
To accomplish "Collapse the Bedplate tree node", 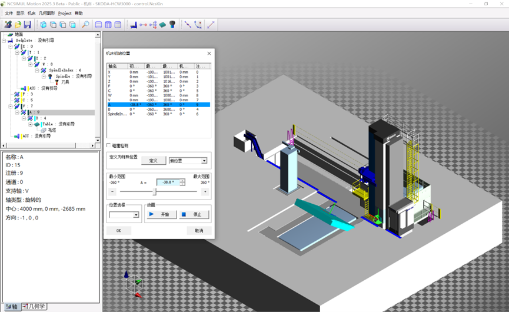I will tap(4, 41).
